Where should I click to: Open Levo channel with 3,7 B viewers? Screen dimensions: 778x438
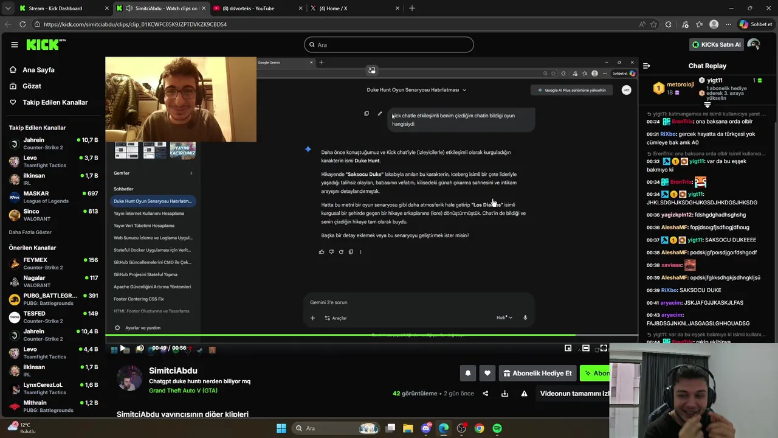click(52, 161)
